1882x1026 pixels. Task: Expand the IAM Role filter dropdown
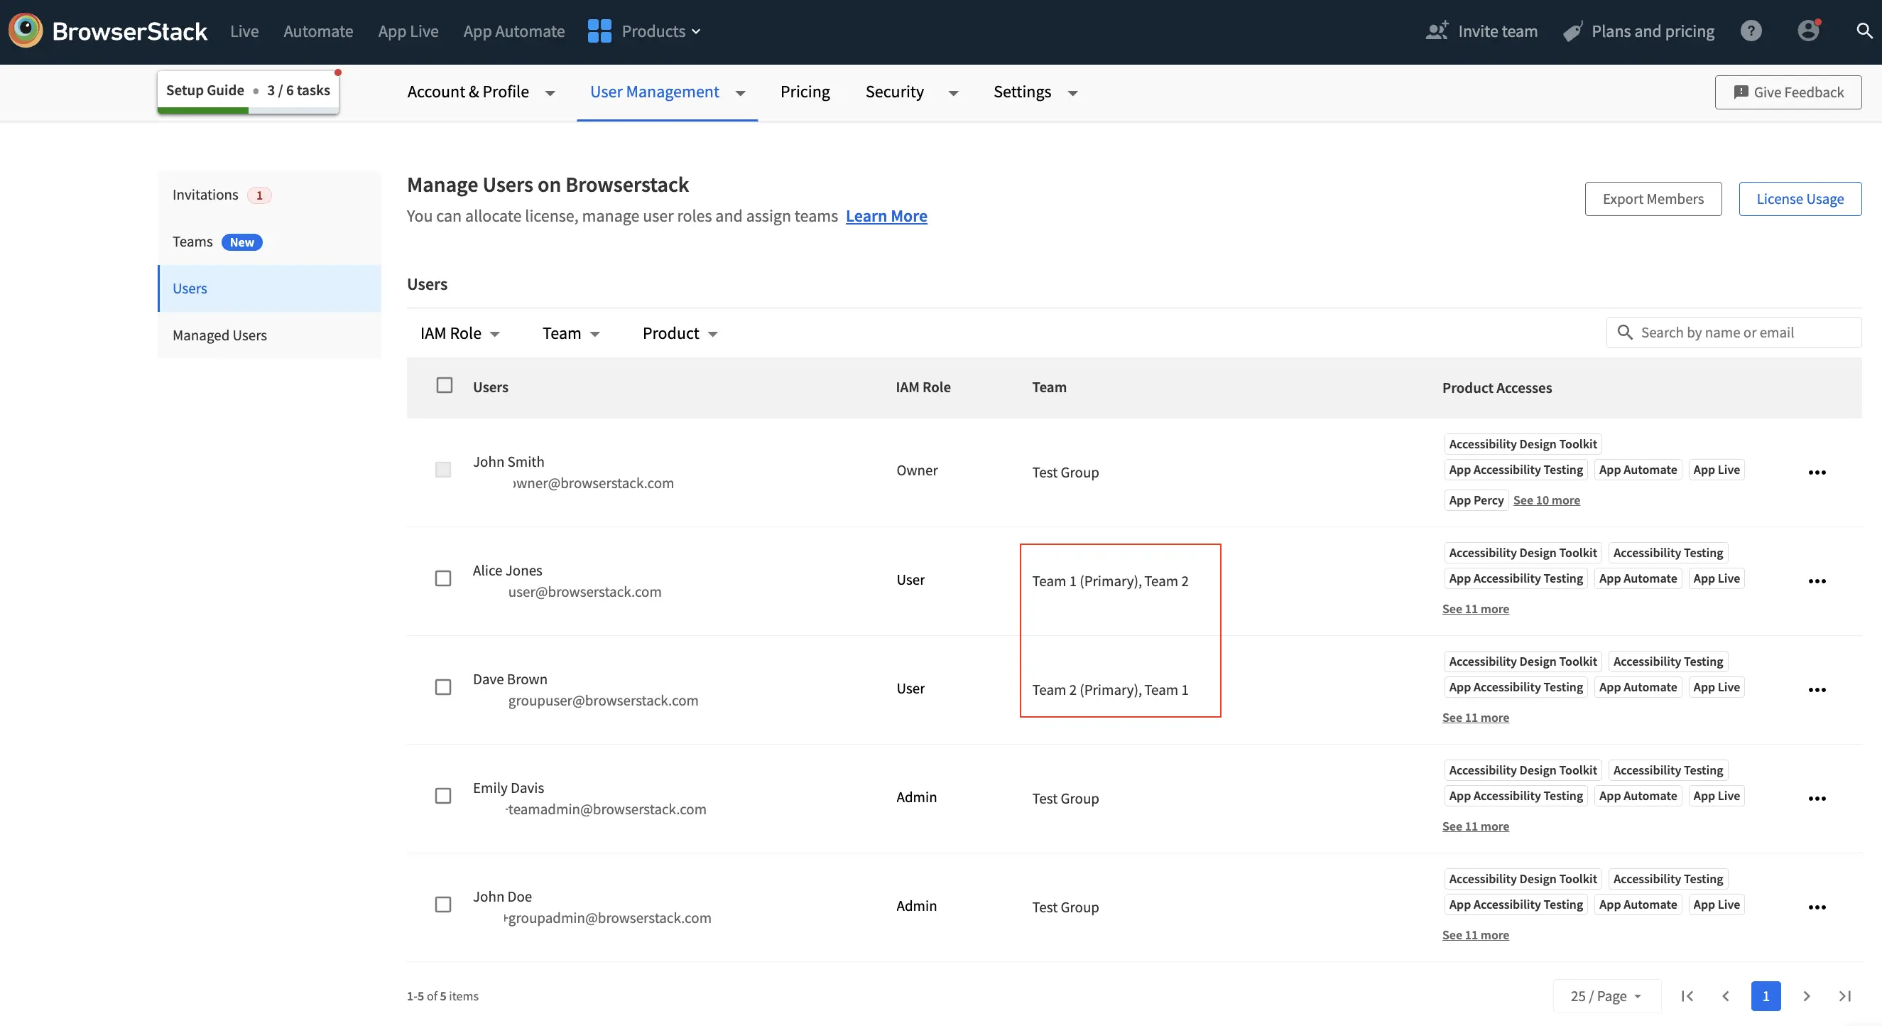click(459, 333)
